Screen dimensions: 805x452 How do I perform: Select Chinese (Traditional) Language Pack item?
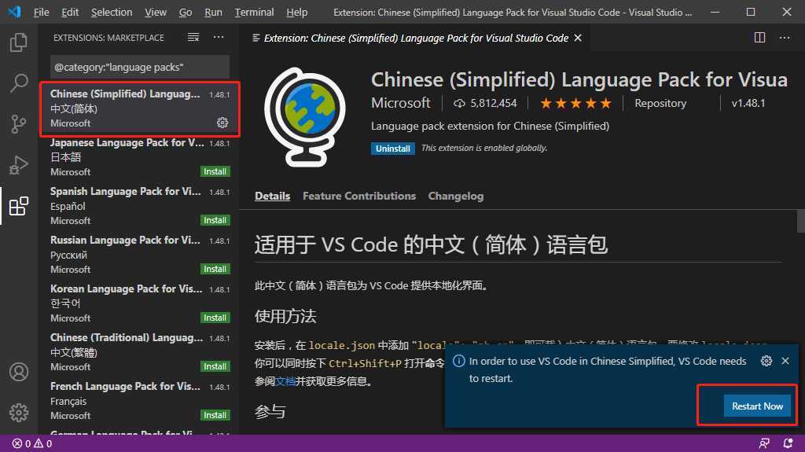pos(140,352)
